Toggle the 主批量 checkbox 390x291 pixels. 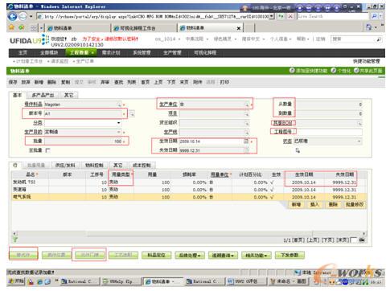point(47,150)
